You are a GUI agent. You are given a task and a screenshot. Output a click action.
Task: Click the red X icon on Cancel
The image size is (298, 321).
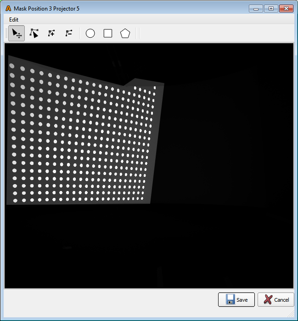pos(268,299)
